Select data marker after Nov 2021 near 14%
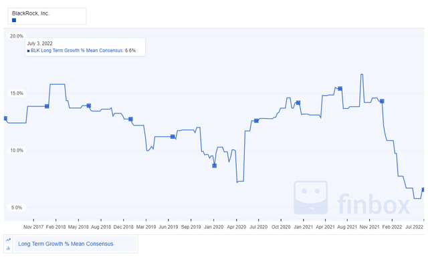Screen dimensions: 428x257 382,101
